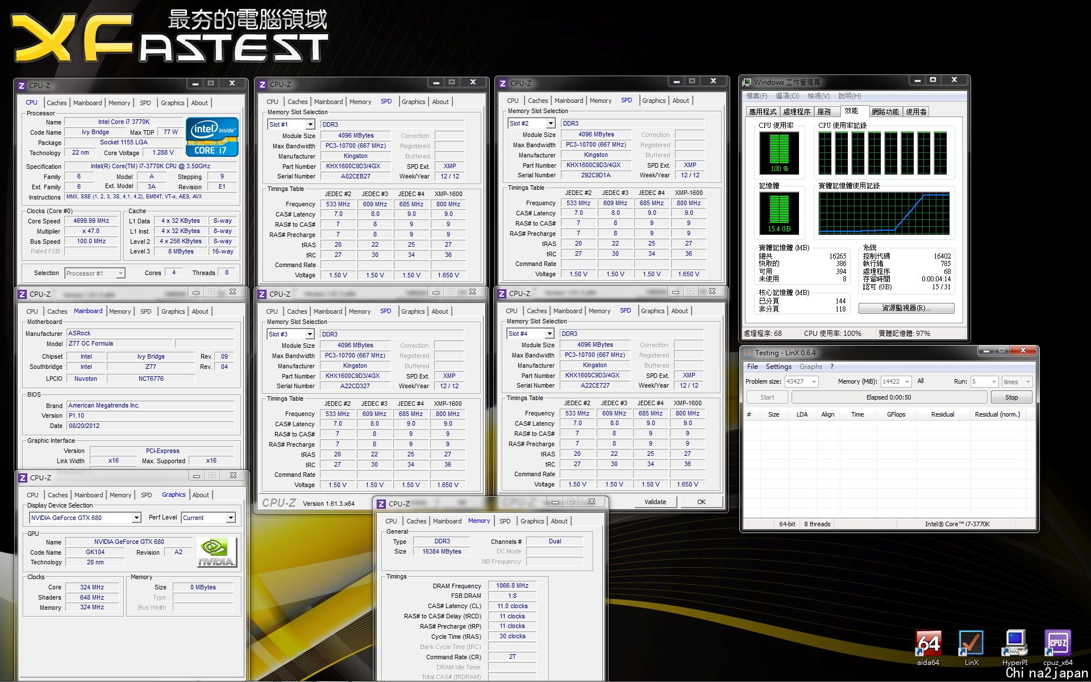Click CPU-Z title icon of Graphics window
The height and width of the screenshot is (682, 1091).
click(x=23, y=477)
